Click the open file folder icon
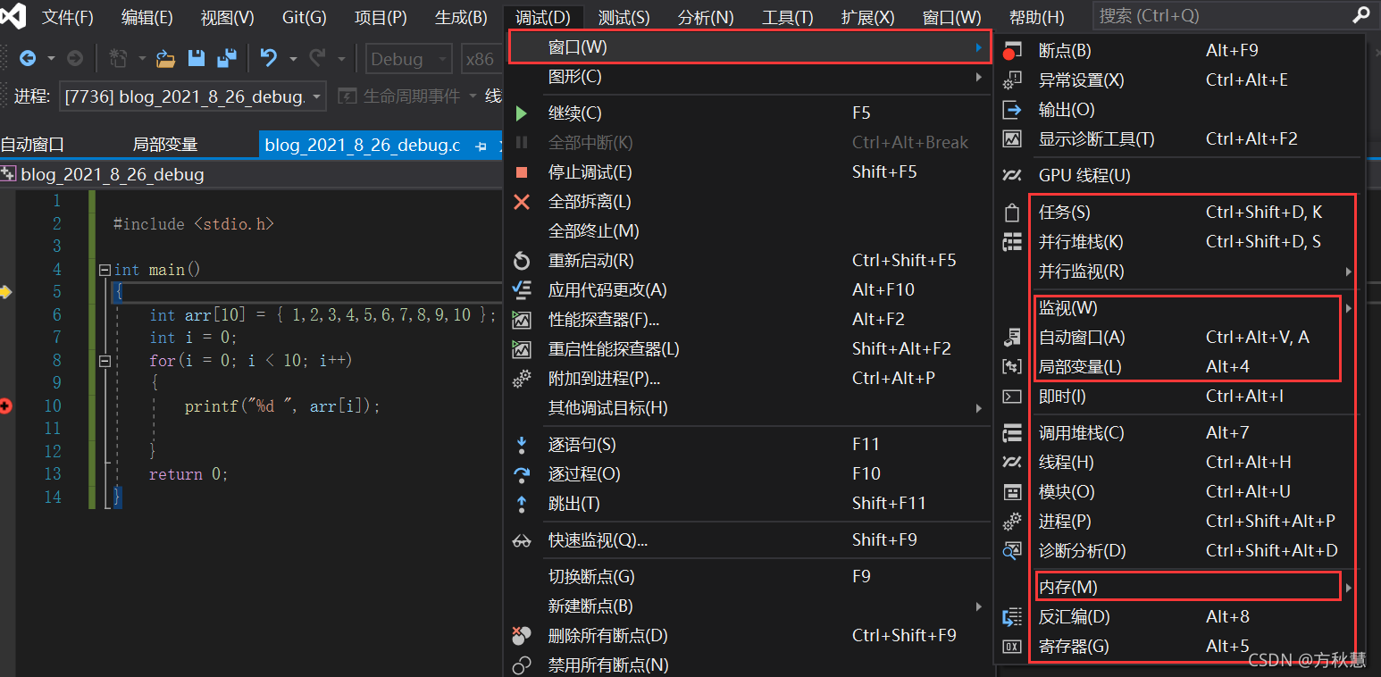 (166, 59)
